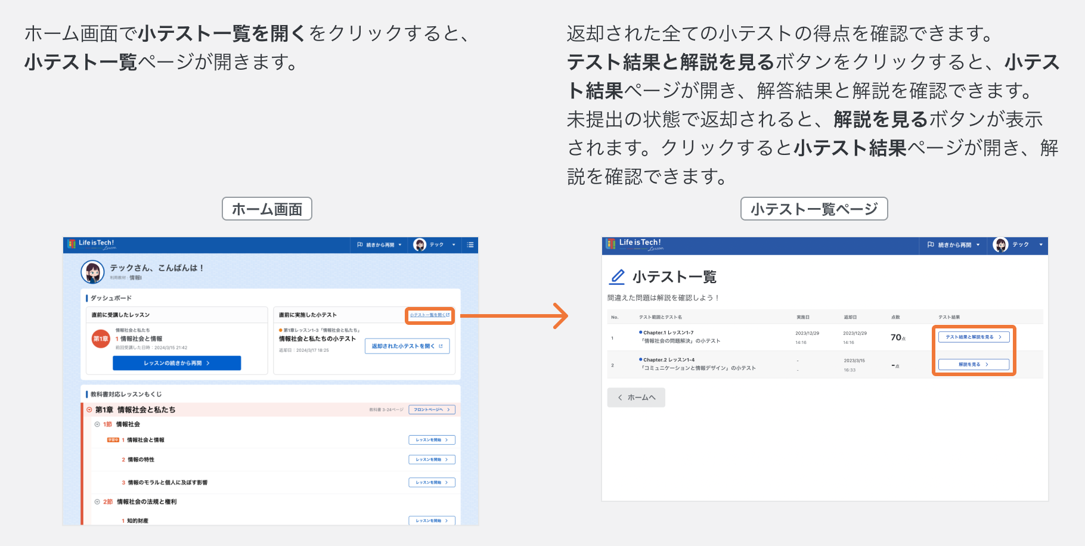Collapse the 第1章 情報社会と私たち chapter
Image resolution: width=1085 pixels, height=546 pixels.
click(89, 409)
